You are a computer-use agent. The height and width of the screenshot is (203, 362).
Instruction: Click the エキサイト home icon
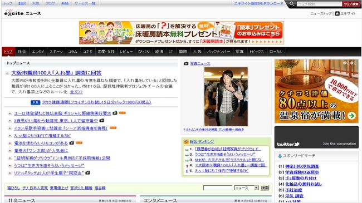pos(337,13)
